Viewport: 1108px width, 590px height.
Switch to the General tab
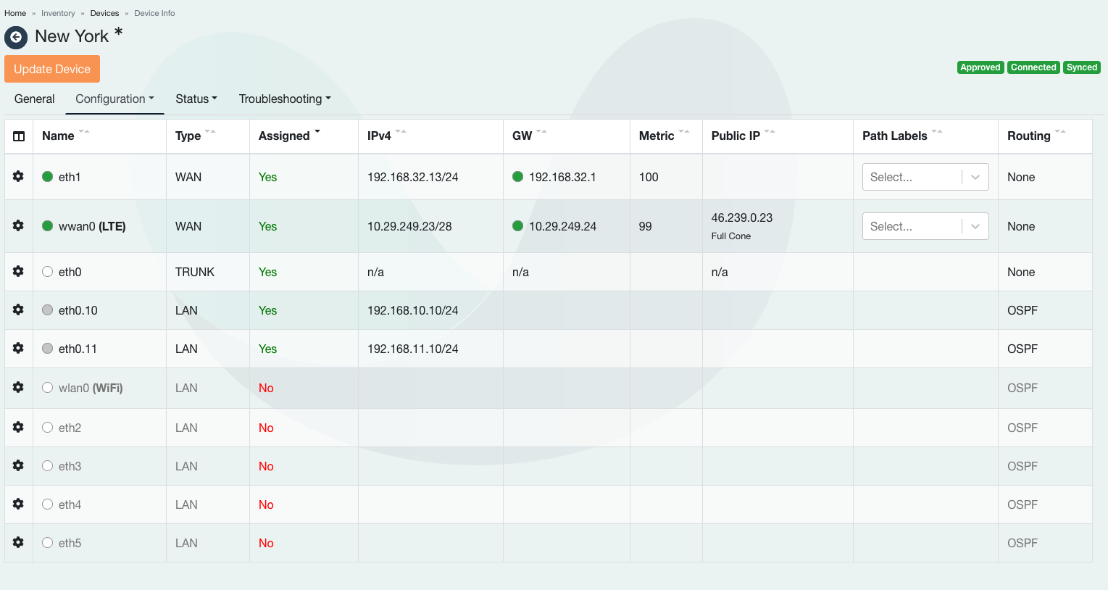click(34, 99)
